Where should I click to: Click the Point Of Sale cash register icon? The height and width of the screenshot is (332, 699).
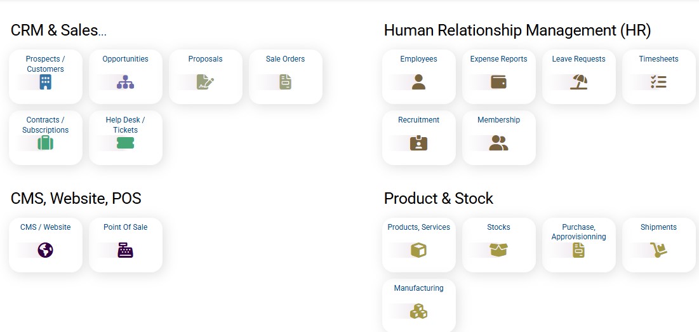pos(126,250)
